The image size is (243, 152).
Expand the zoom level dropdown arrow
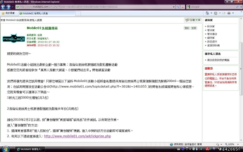[x=238, y=144]
